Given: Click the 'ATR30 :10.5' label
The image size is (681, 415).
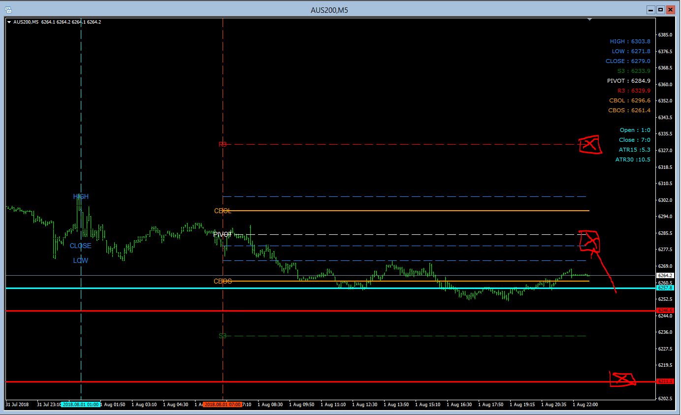Looking at the screenshot, I should pos(633,160).
